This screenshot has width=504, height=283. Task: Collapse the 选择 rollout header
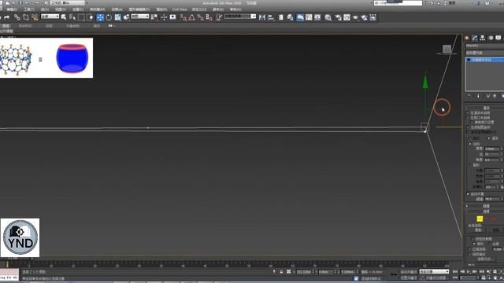tap(485, 211)
